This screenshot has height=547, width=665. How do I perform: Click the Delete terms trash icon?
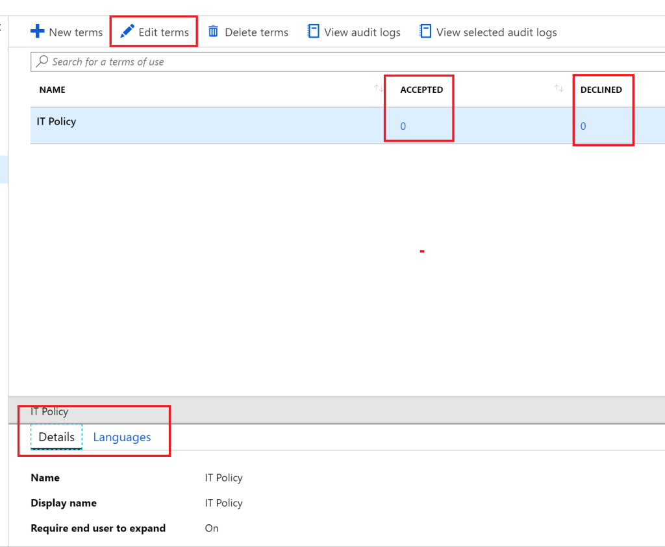[214, 31]
